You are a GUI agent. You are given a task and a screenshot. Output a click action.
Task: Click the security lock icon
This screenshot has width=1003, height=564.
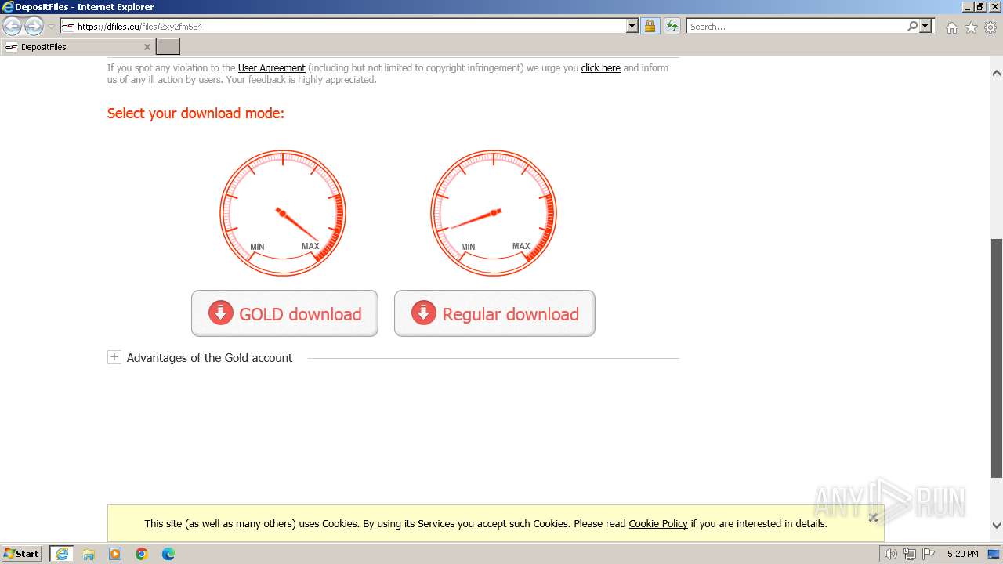(x=650, y=27)
